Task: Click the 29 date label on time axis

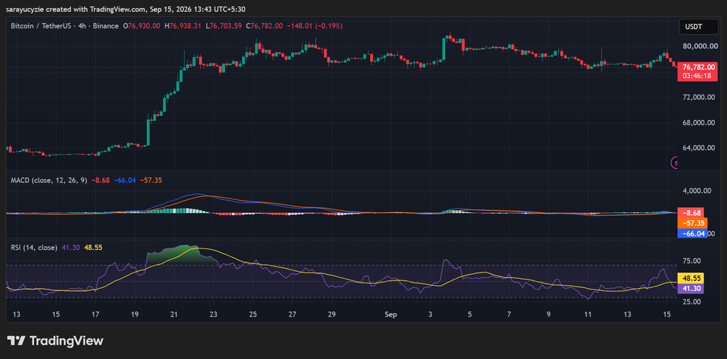Action: (x=332, y=314)
